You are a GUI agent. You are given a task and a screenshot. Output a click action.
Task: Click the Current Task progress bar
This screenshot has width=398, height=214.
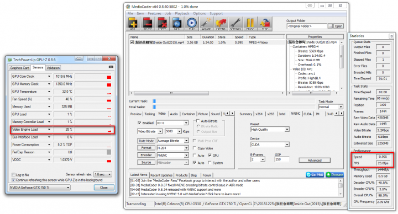(233, 101)
